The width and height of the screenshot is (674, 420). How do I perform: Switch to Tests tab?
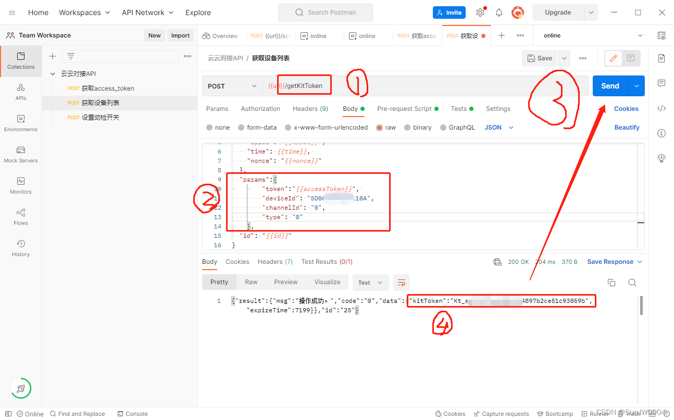pos(462,109)
